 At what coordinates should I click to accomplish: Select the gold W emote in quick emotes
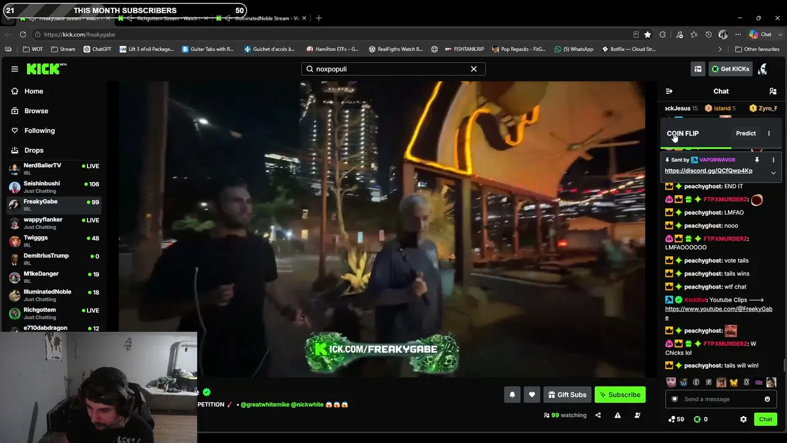point(734,382)
